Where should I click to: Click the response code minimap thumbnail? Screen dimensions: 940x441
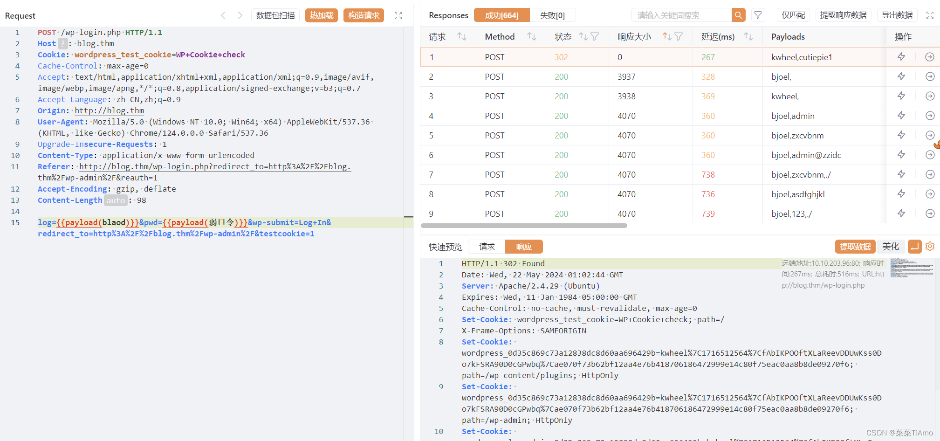tap(912, 268)
